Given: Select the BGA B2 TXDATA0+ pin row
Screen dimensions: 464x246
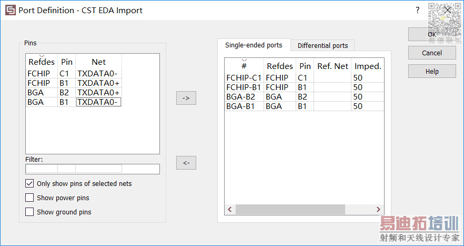Looking at the screenshot, I should click(74, 93).
